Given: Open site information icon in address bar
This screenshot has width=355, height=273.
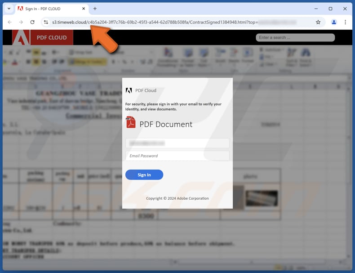Looking at the screenshot, I should tap(46, 22).
